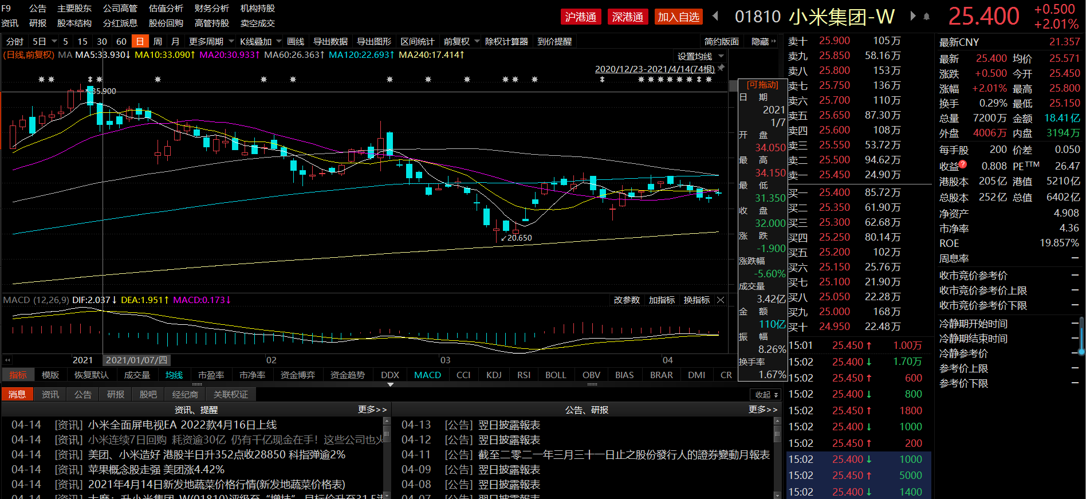Screen dimensions: 1086x499
Task: Click 导出数据 export data
Action: (330, 41)
